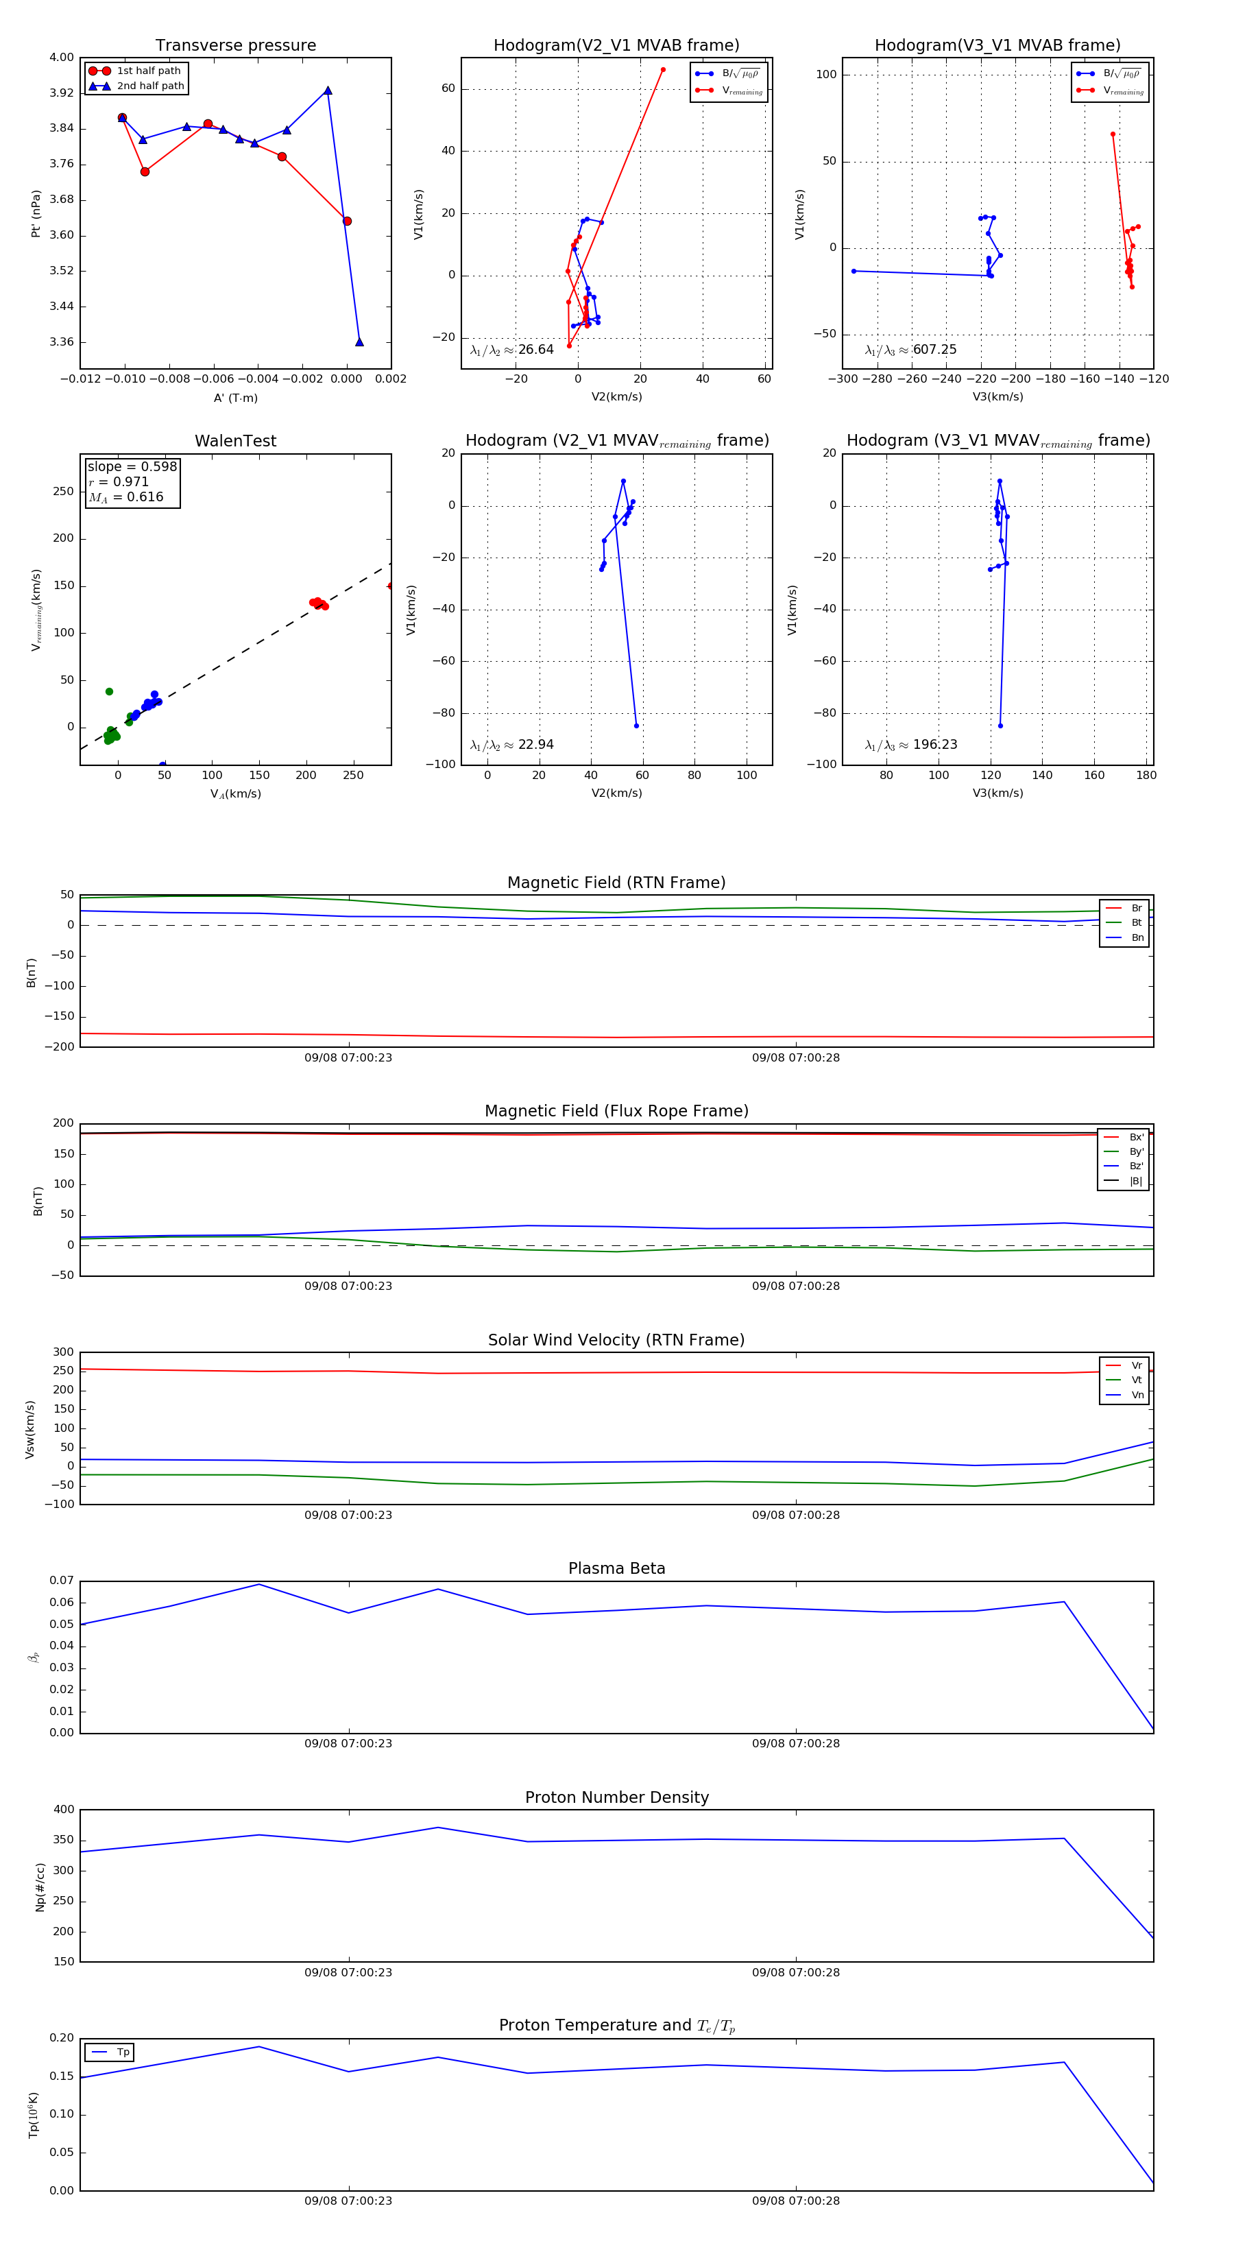The image size is (1234, 2263).
Task: Click the "V_A(km/s)" axis label
Action: [x=235, y=794]
